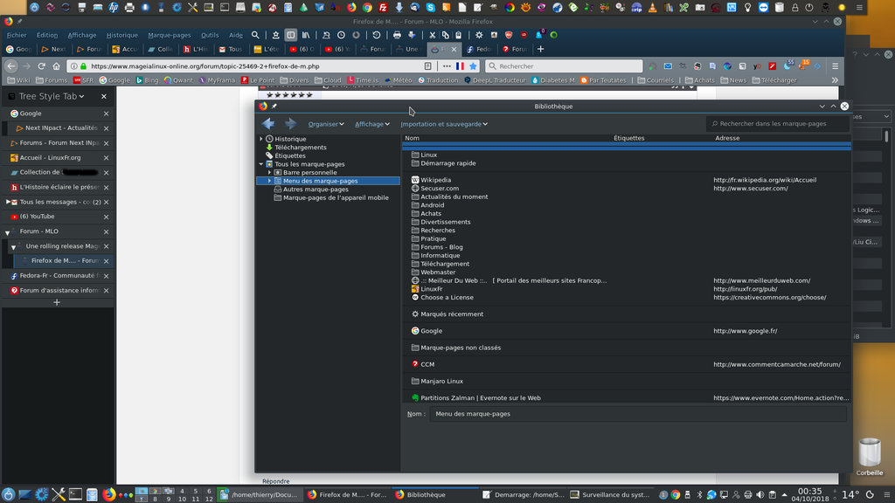Click the Library forward arrow button
This screenshot has width=895, height=503.
[290, 124]
